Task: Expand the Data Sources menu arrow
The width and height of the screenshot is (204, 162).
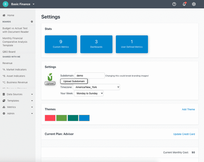Action: [32, 94]
